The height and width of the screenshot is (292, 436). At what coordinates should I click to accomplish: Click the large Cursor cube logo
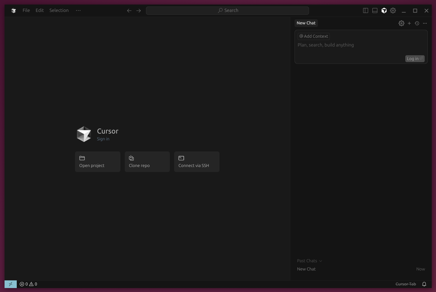click(x=84, y=134)
